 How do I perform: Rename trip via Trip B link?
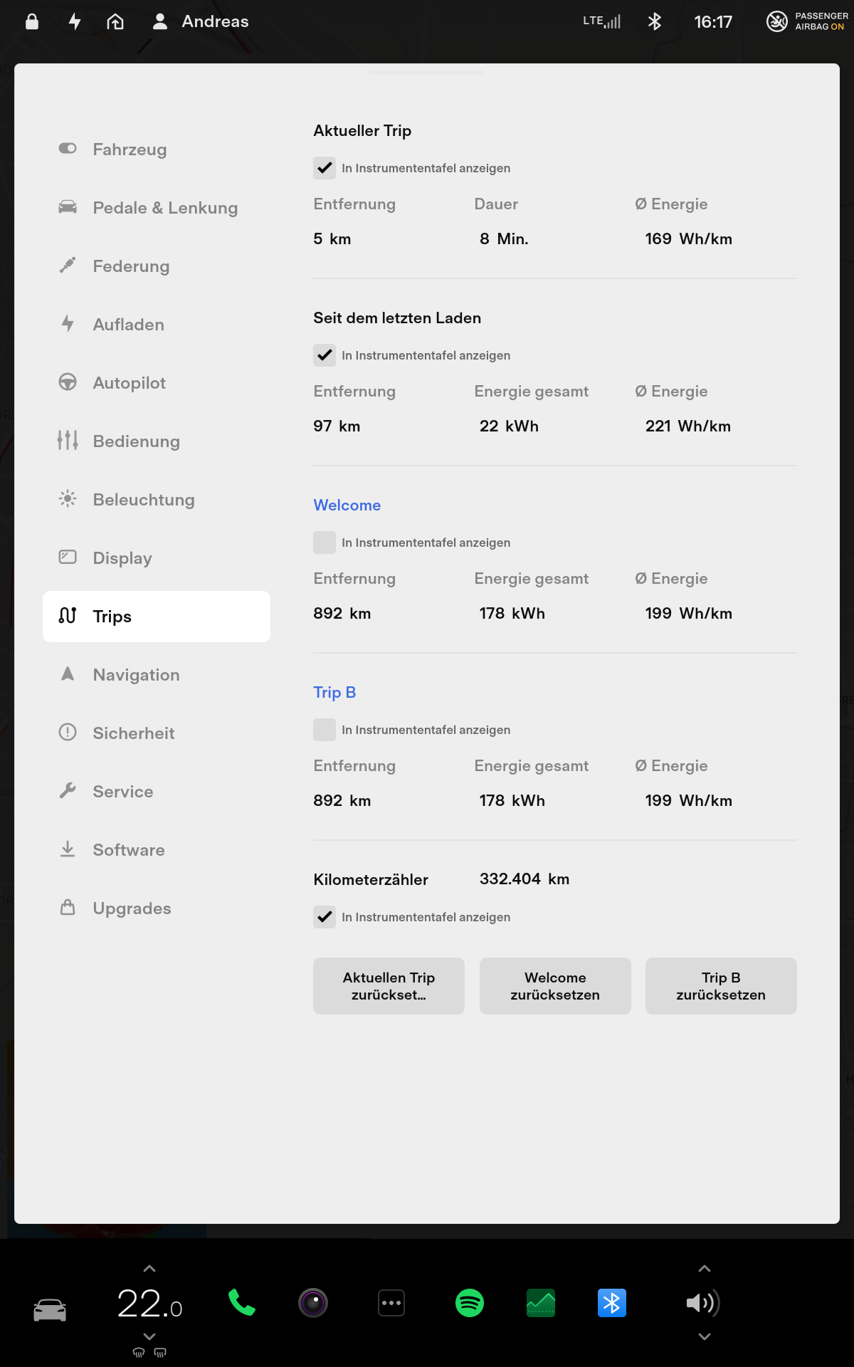click(x=334, y=692)
